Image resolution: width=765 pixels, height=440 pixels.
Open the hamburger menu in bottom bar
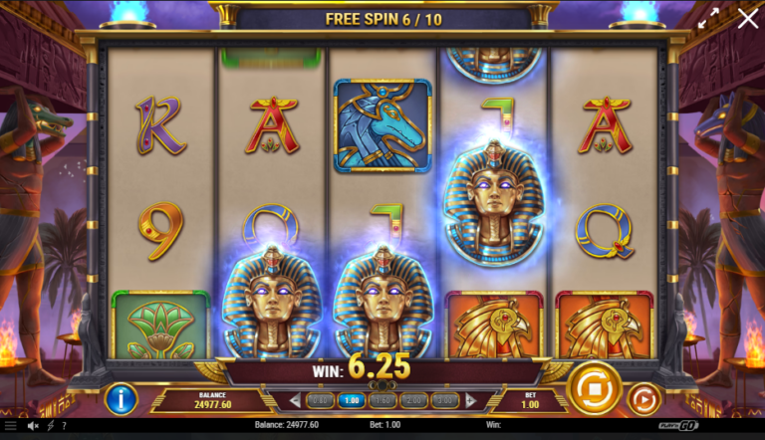point(11,426)
